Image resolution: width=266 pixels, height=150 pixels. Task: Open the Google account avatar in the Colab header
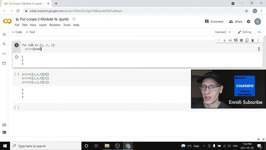point(258,22)
